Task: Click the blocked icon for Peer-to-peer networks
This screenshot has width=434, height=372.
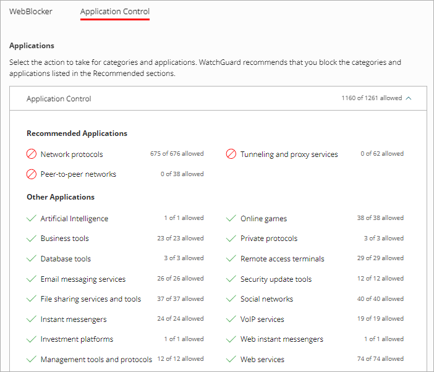Action: pyautogui.click(x=32, y=174)
